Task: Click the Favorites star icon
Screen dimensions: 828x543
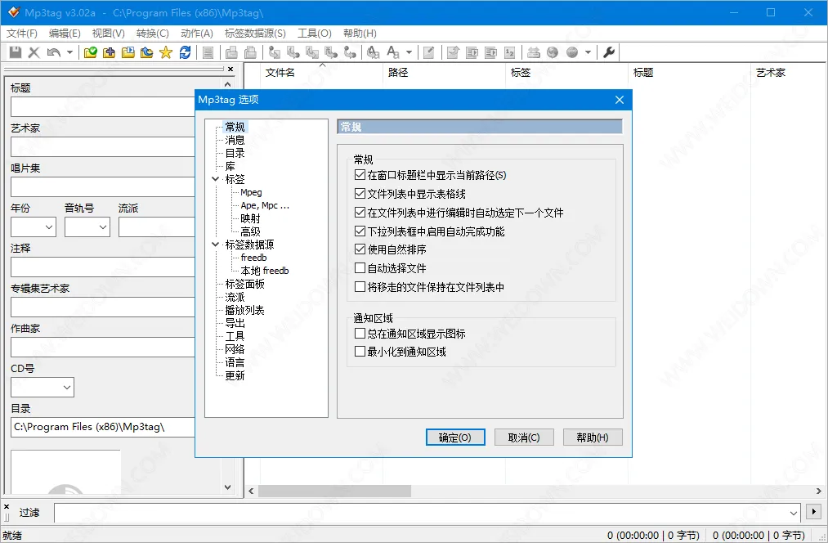Action: tap(166, 52)
